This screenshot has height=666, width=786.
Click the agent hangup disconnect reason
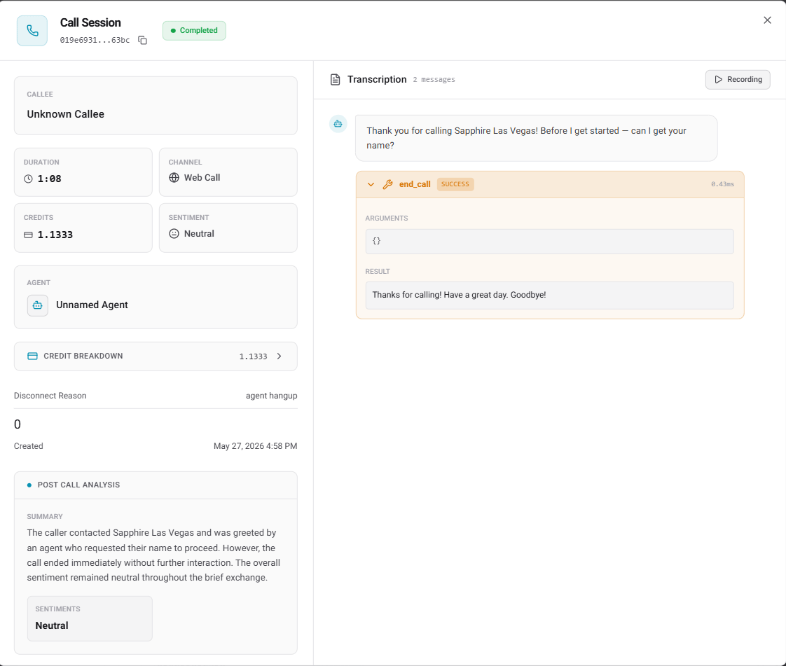click(271, 396)
